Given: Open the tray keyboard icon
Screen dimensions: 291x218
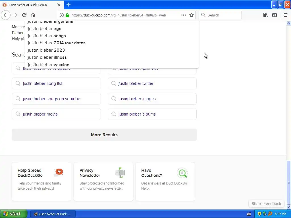Looking at the screenshot, I should click(249, 214).
